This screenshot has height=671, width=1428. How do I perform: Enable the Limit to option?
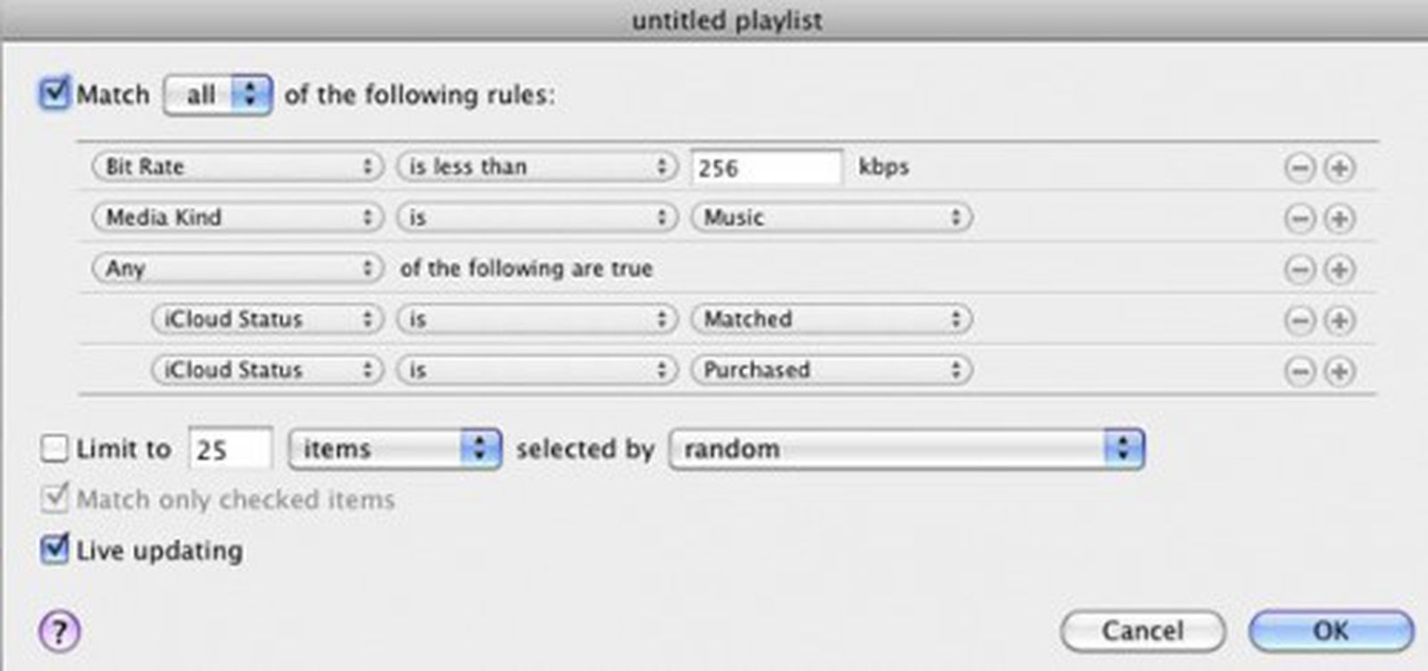point(53,449)
